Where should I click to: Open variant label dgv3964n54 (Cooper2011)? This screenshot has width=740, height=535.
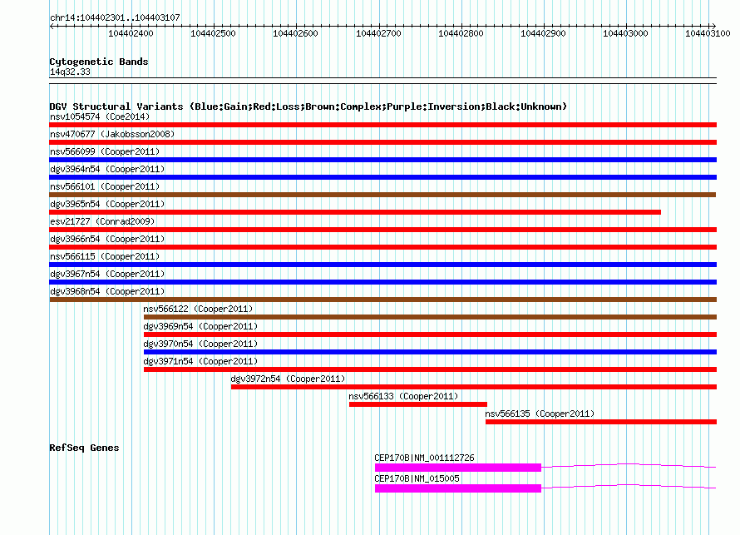click(x=107, y=169)
